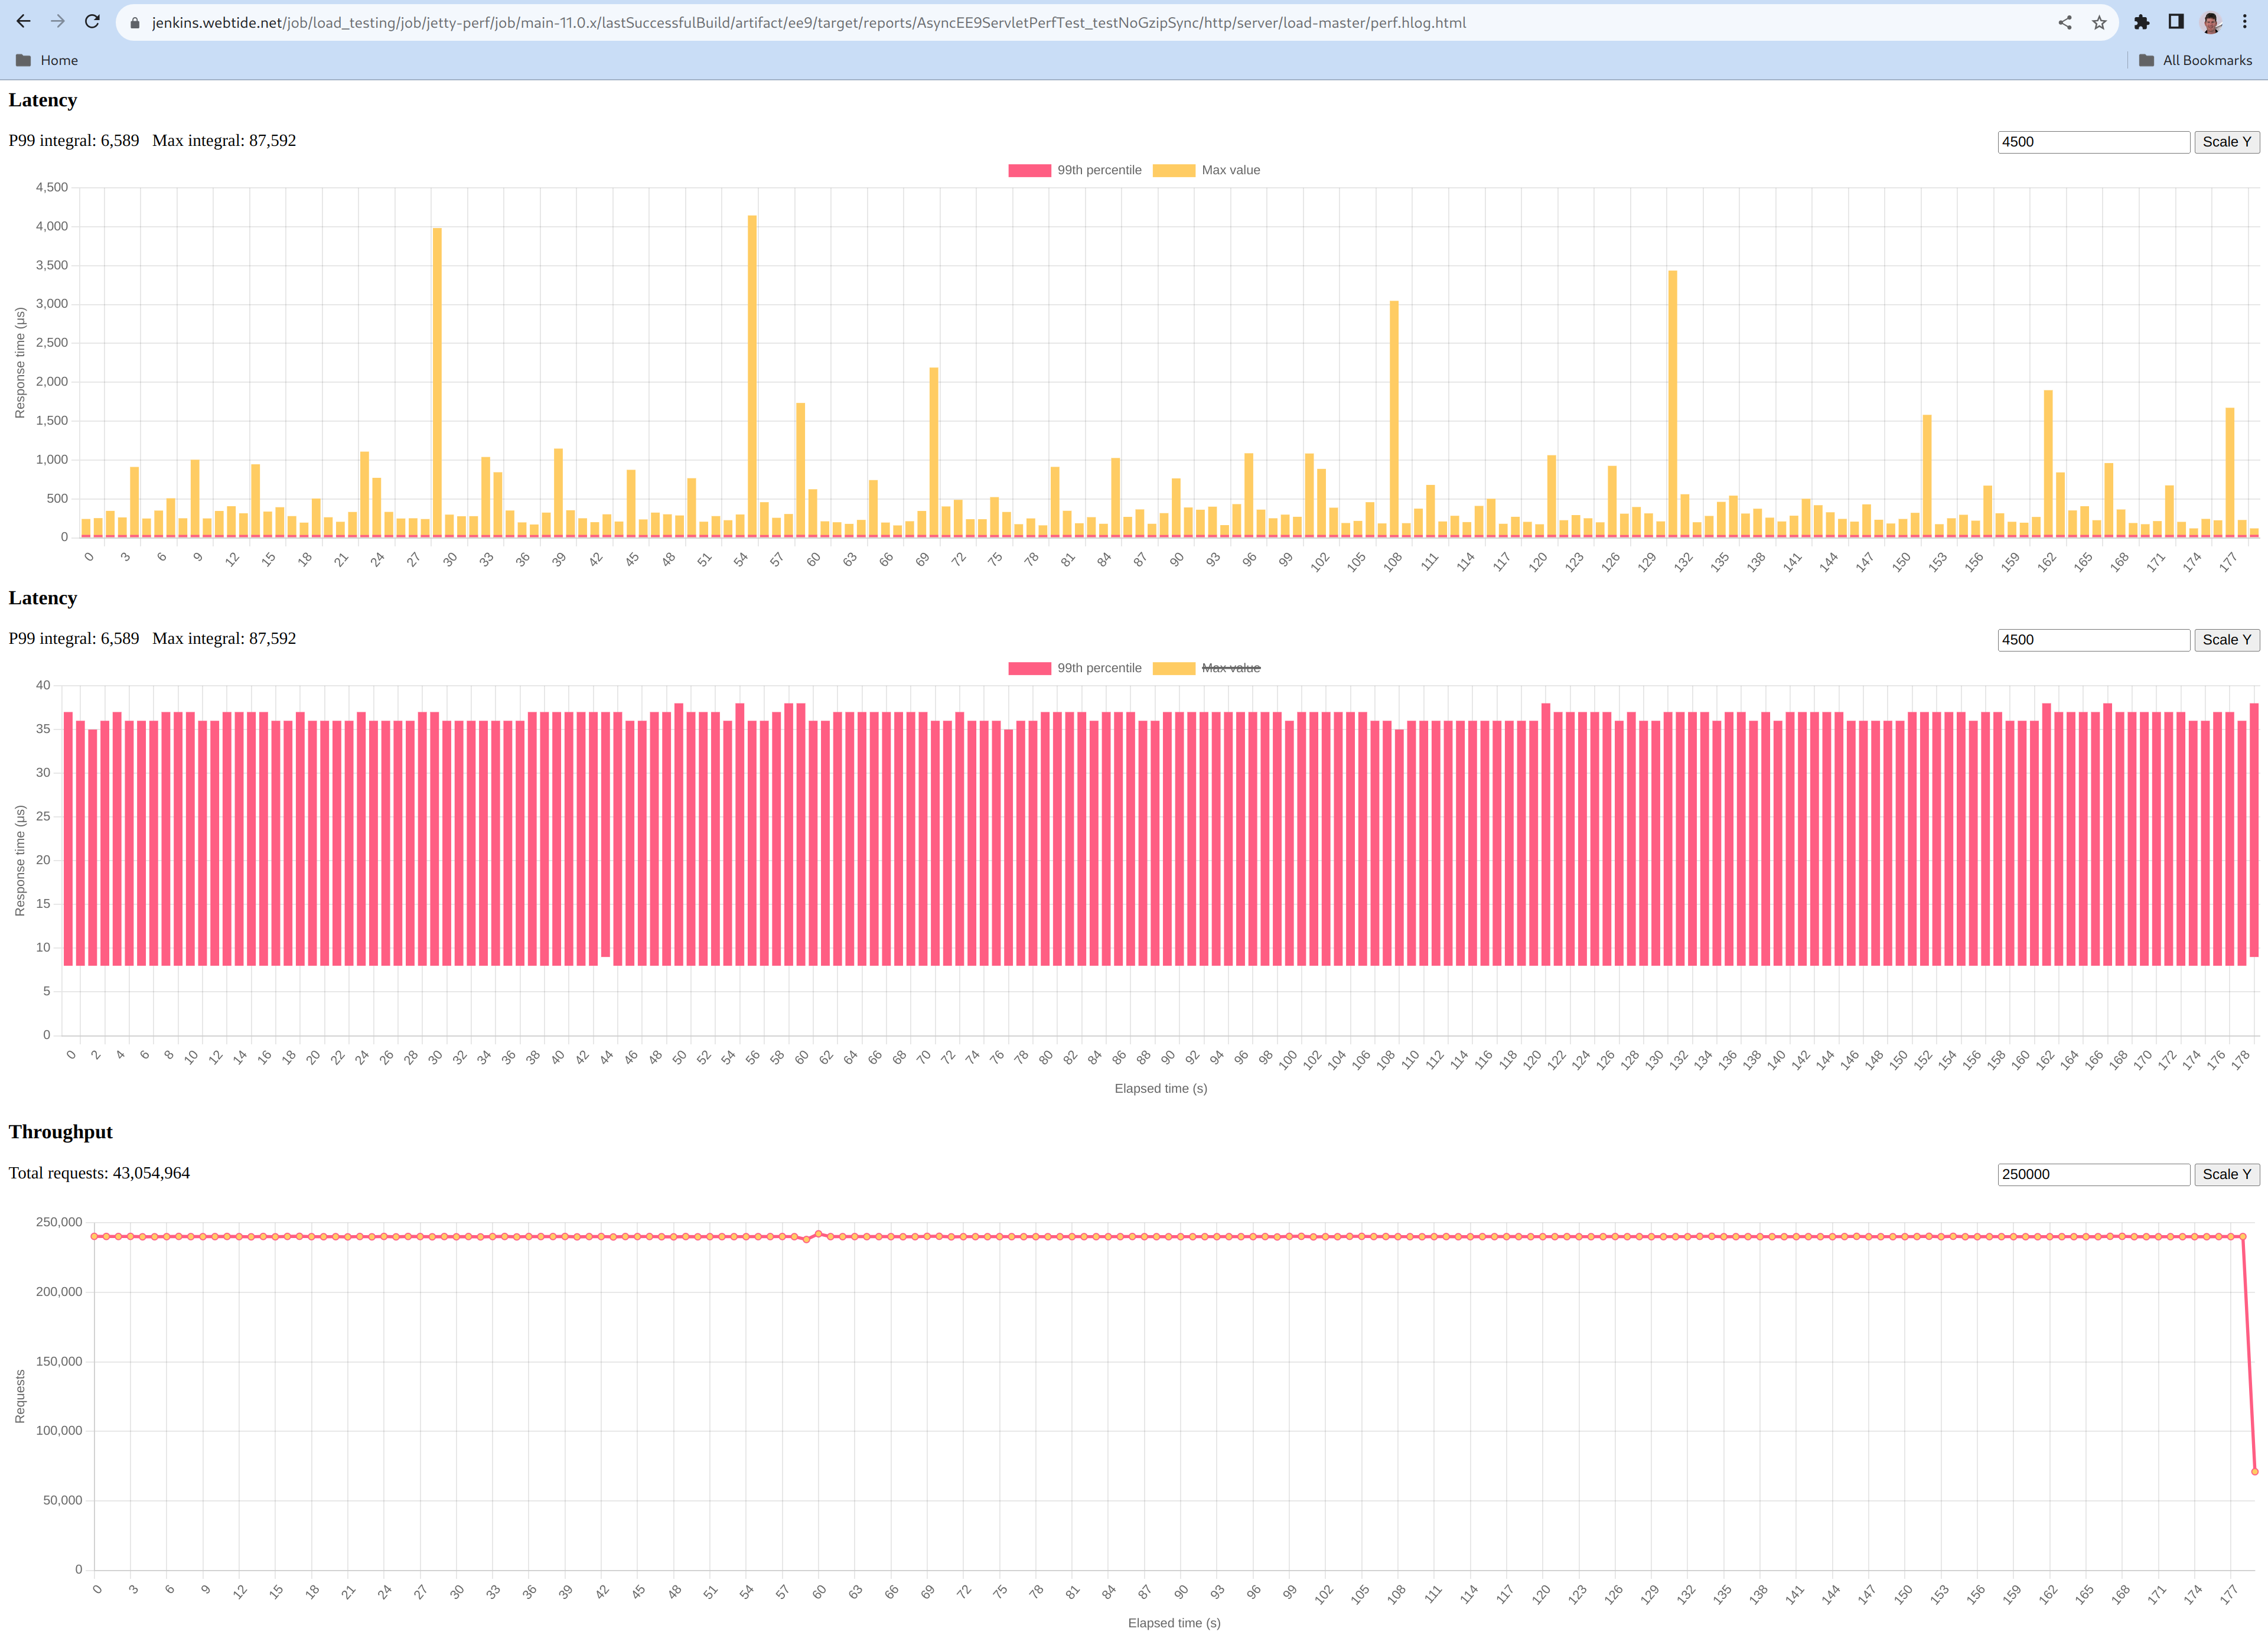Viewport: 2268px width, 1648px height.
Task: Click the 250000 throughput scale input
Action: 2093,1174
